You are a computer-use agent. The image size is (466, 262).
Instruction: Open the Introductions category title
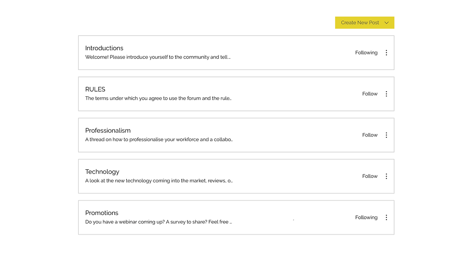point(104,48)
